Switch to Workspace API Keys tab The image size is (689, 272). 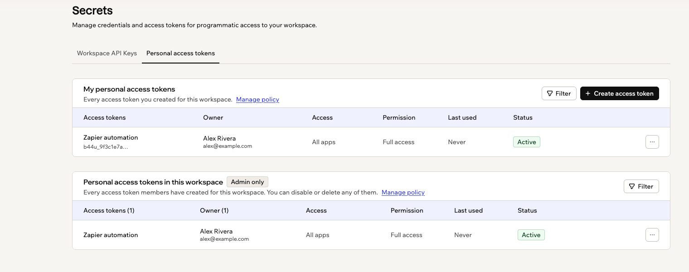[107, 53]
